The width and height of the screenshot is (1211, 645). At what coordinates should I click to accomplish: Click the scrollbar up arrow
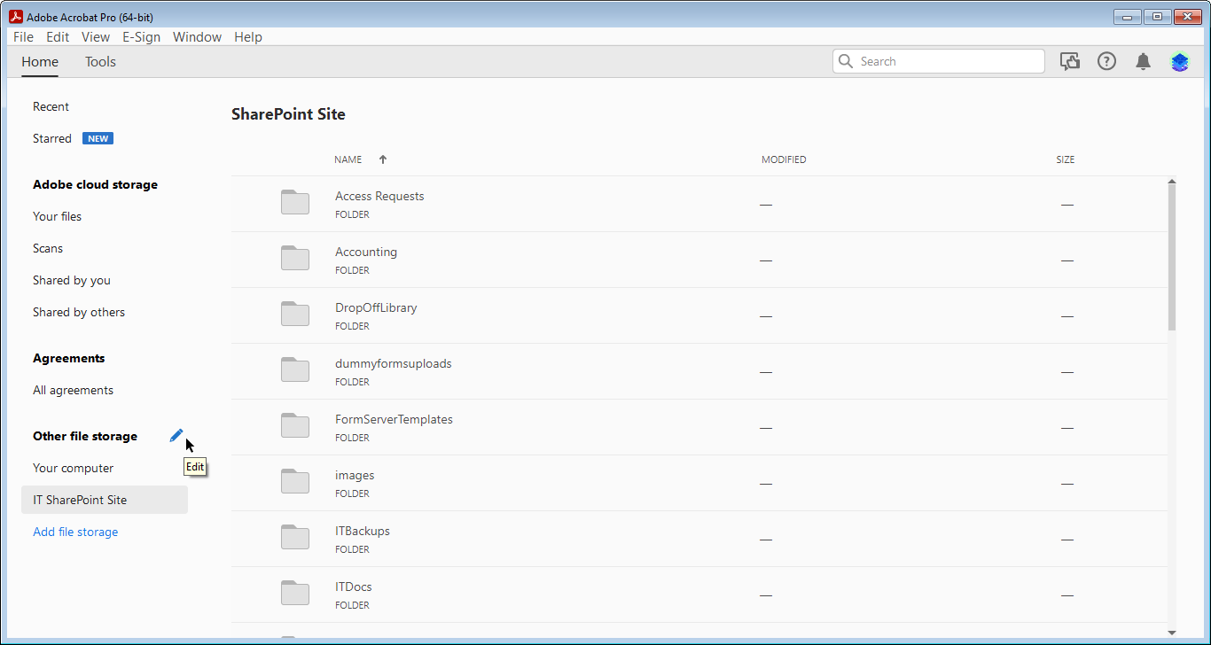[1172, 182]
